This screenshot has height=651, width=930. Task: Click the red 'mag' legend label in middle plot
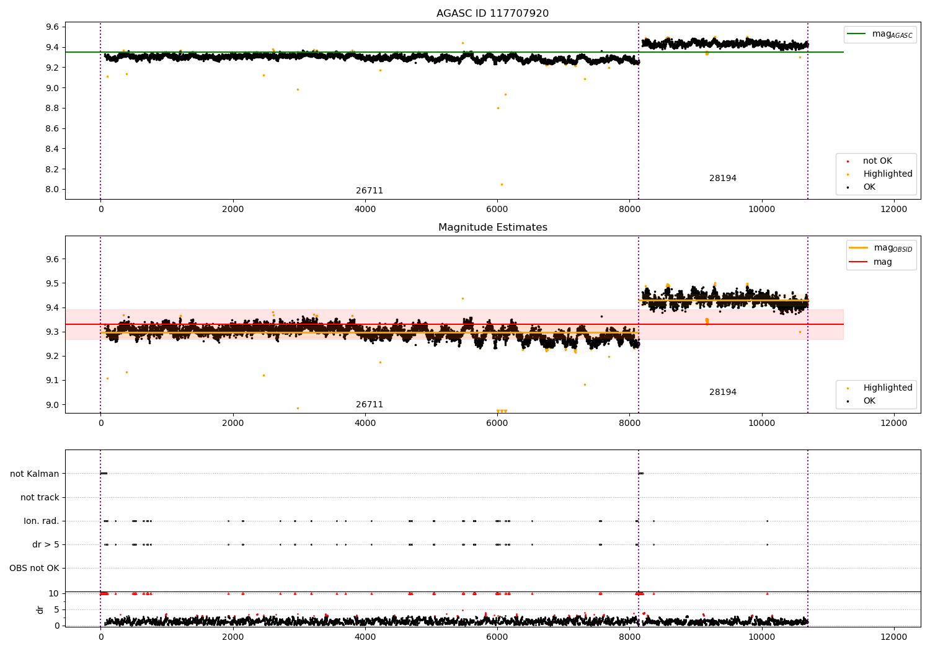pos(883,262)
